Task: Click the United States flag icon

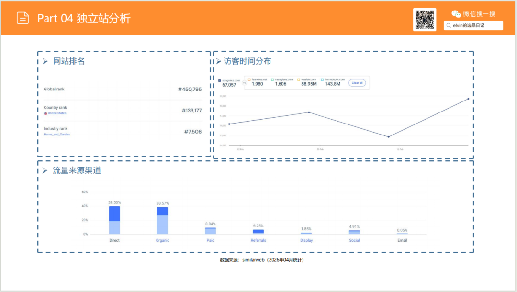Action: pos(45,113)
